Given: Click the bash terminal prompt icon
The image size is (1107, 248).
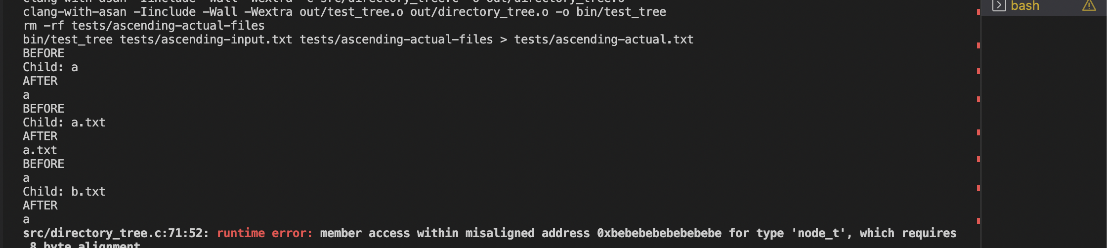Looking at the screenshot, I should (x=999, y=5).
